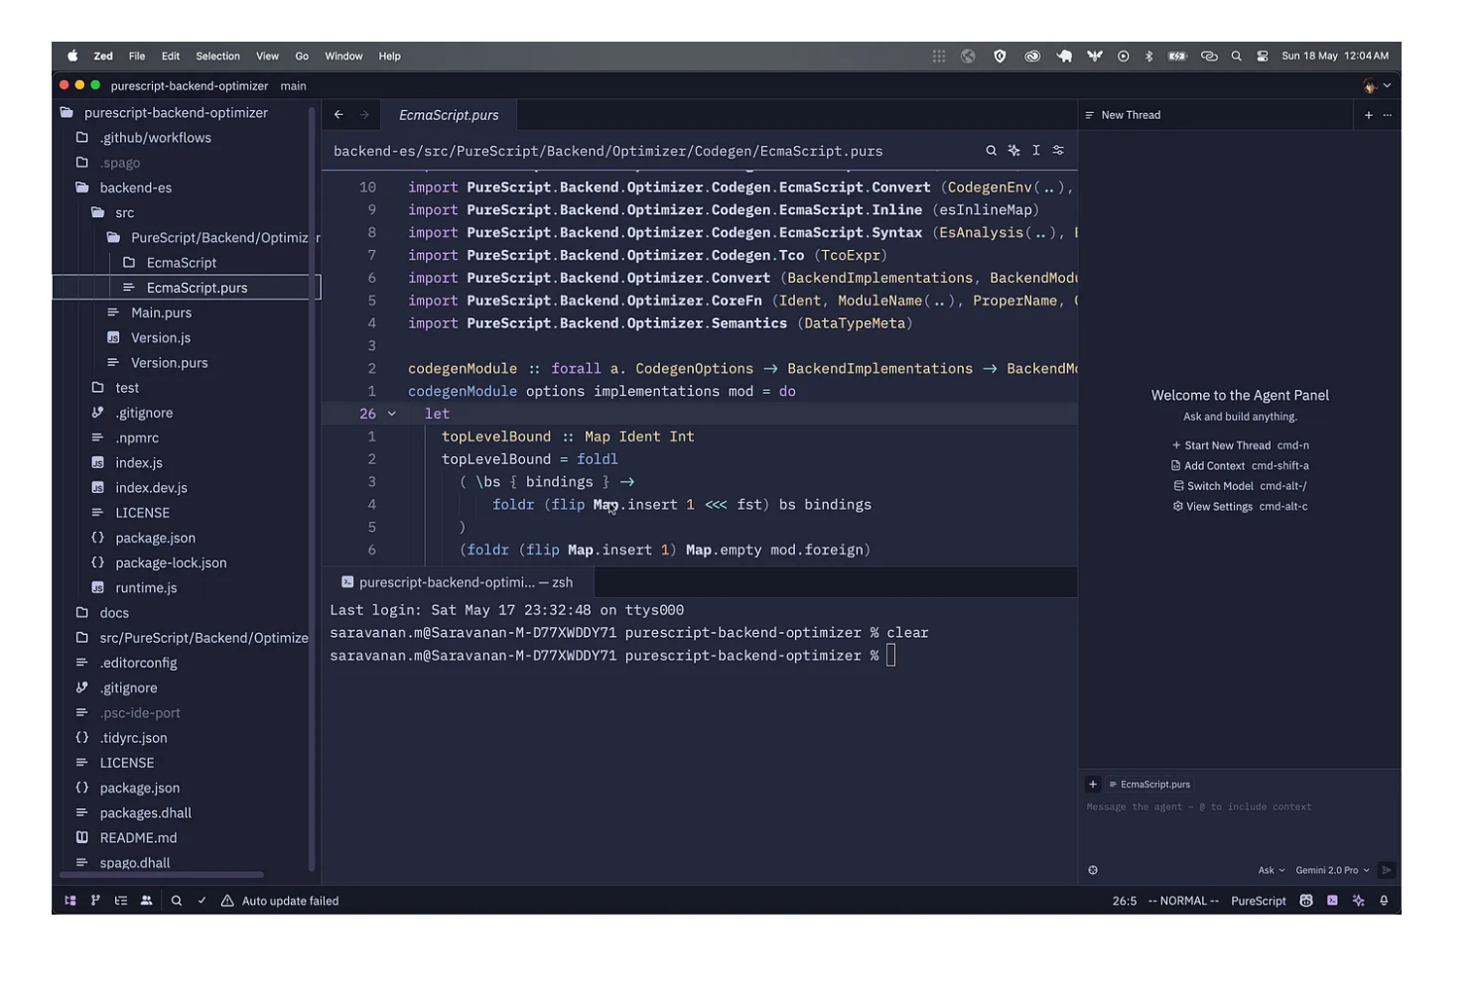The width and height of the screenshot is (1479, 988).
Task: Open Spotlight search in macOS menu bar
Action: [x=1236, y=57]
